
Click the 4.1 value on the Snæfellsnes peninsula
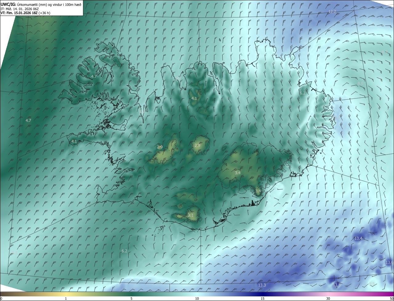[x=74, y=142]
